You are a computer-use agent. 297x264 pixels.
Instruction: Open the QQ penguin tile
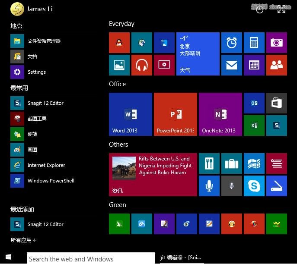click(x=119, y=43)
